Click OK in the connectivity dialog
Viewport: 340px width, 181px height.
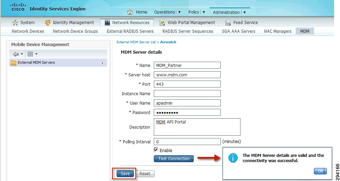coord(320,171)
